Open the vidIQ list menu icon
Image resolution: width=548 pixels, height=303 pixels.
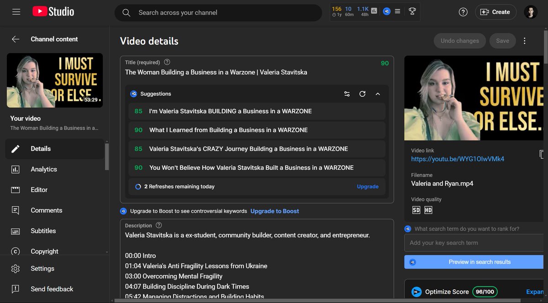tap(398, 11)
